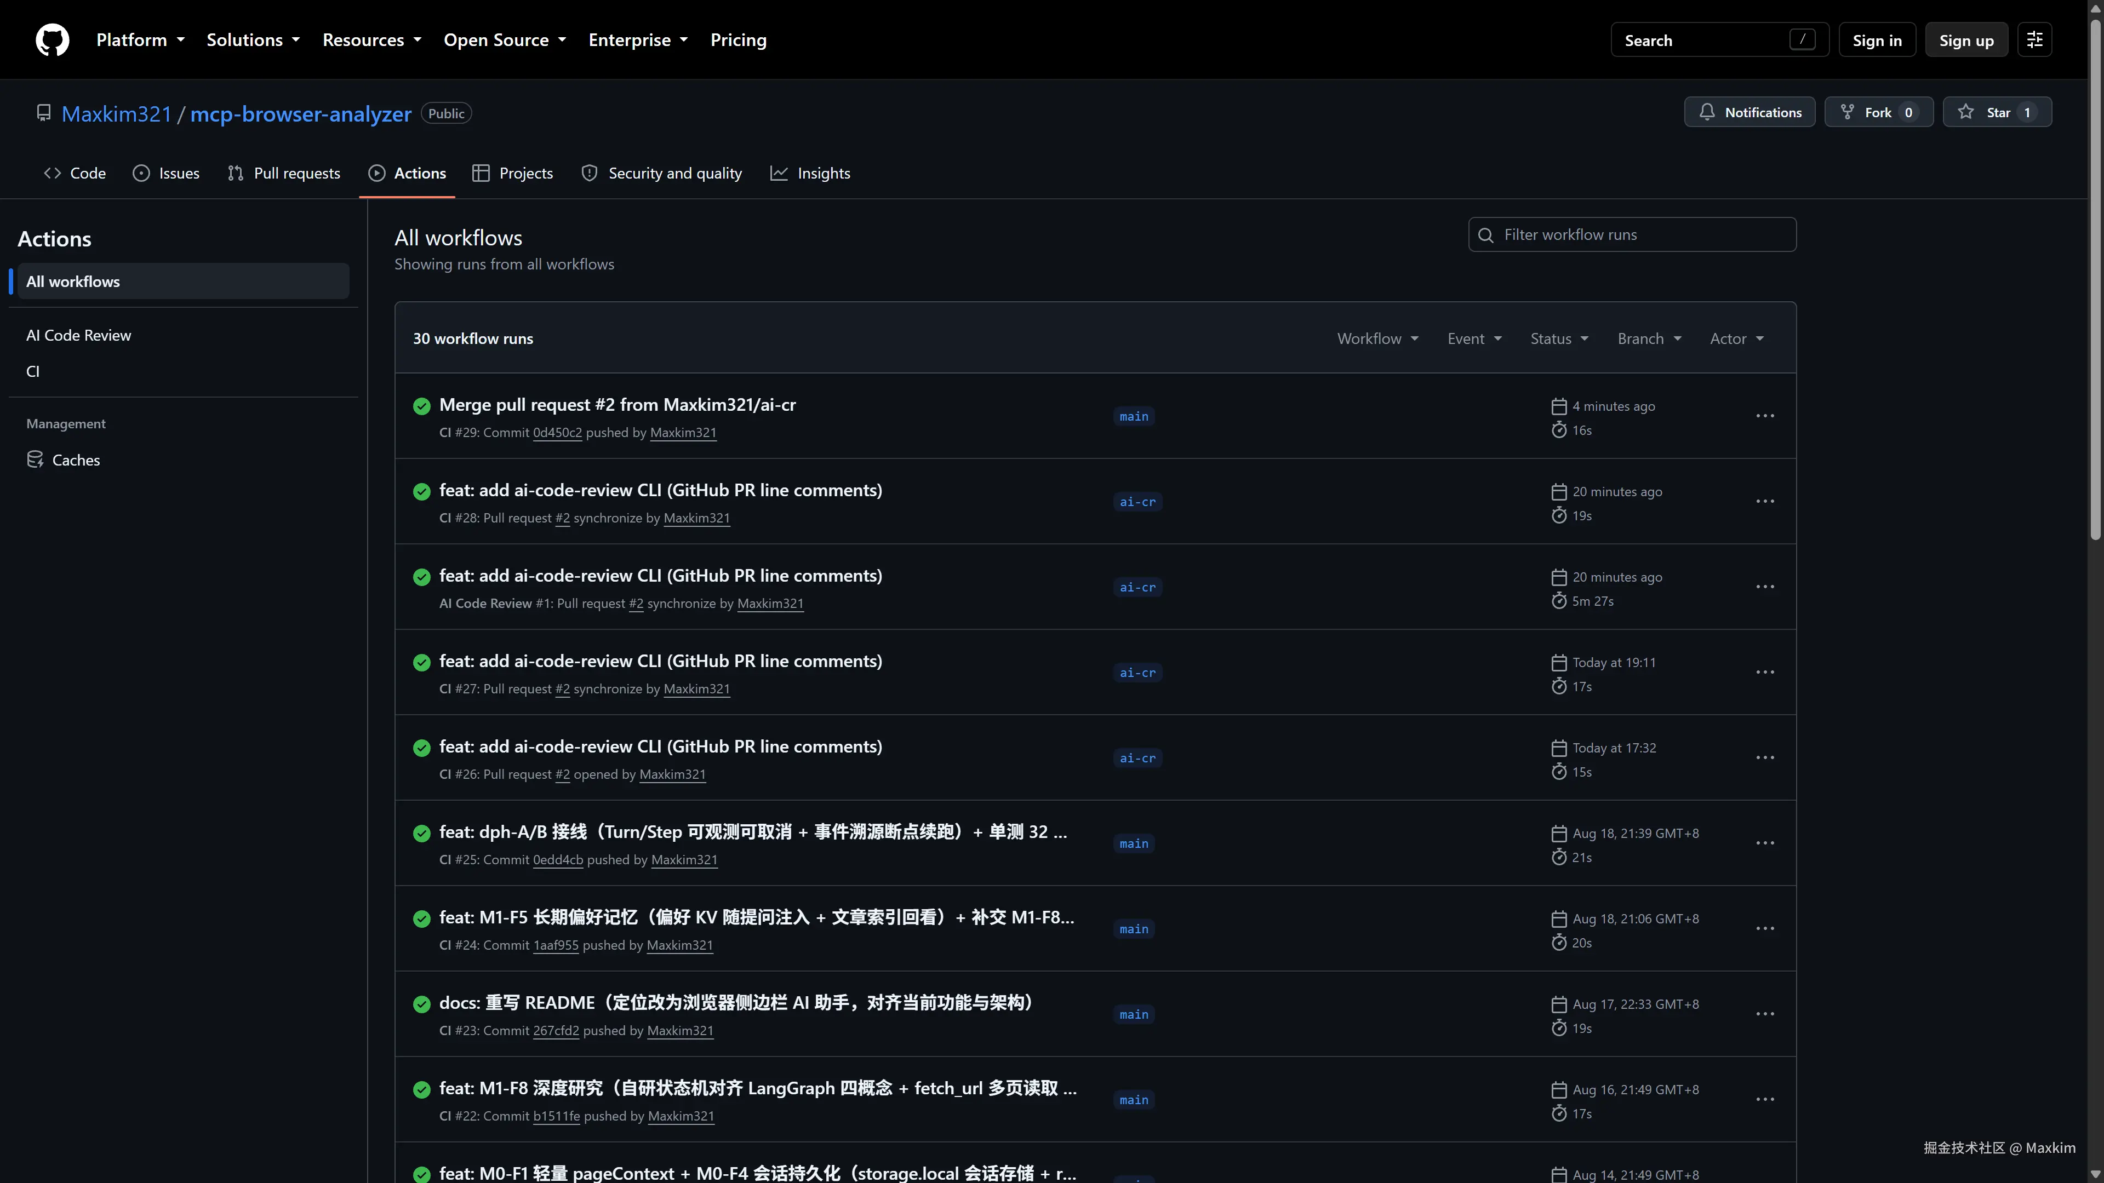Open the Status filter dropdown

pyautogui.click(x=1559, y=339)
